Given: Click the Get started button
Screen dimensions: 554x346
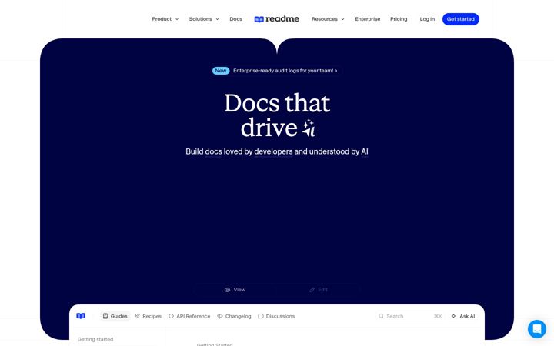Looking at the screenshot, I should click(460, 19).
